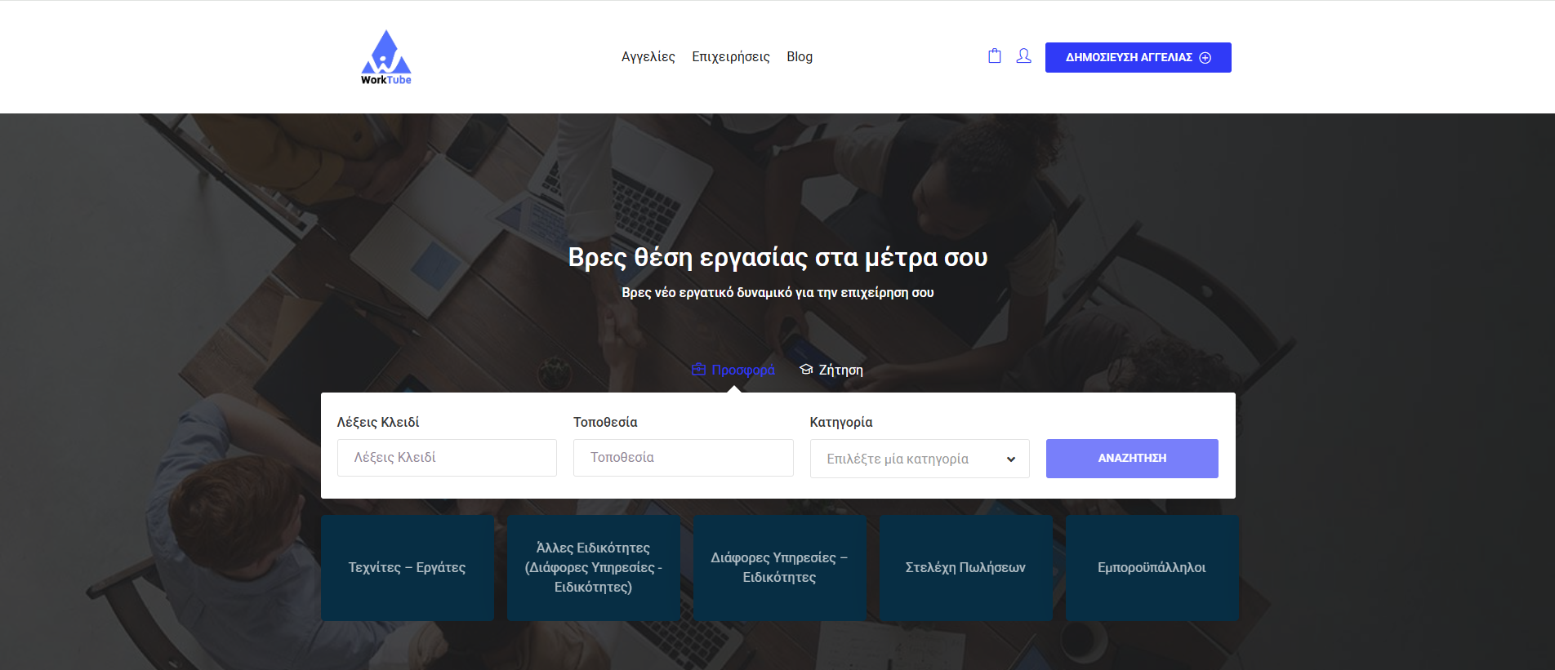Image resolution: width=1555 pixels, height=670 pixels.
Task: Click the WorkTube logo
Action: (x=385, y=57)
